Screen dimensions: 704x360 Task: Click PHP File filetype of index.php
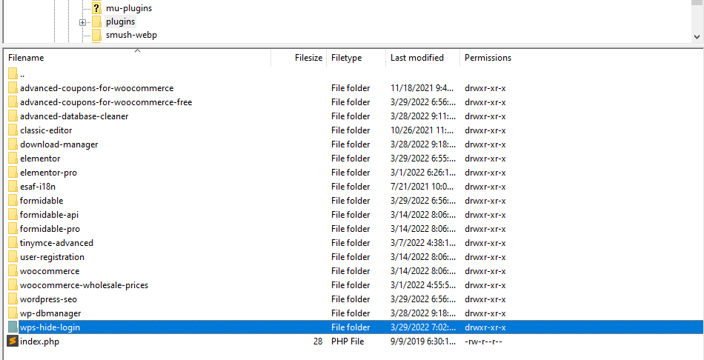click(348, 341)
